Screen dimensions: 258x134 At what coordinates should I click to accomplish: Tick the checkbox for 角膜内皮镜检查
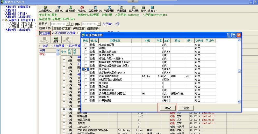[86, 52]
